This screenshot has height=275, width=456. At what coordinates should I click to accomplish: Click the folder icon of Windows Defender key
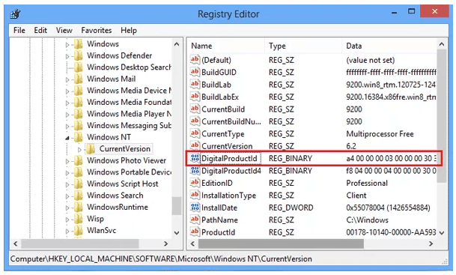(78, 55)
